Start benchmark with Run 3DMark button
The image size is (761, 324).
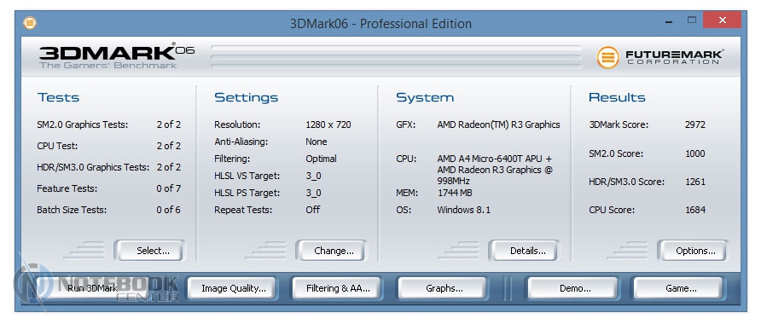coord(92,288)
